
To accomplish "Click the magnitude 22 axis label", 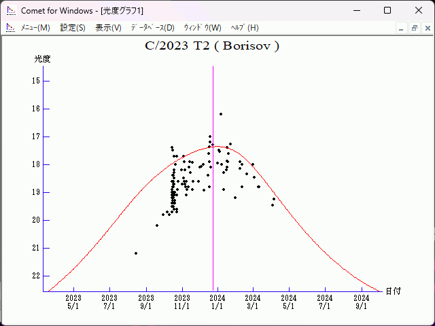I will coord(36,276).
